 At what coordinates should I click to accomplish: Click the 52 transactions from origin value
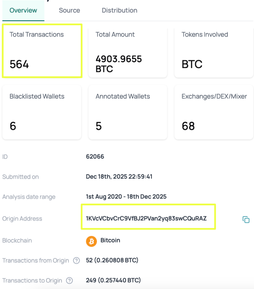coord(112,261)
